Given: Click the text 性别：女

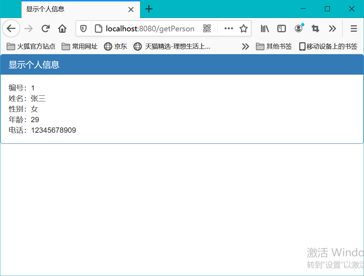Looking at the screenshot, I should [x=24, y=109].
